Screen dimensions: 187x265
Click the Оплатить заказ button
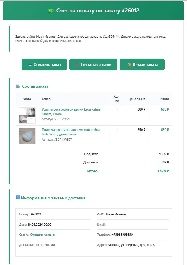[44, 65]
